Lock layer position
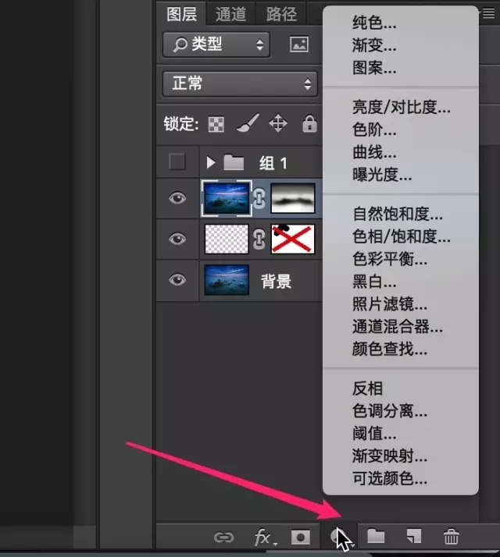500x557 pixels. click(277, 124)
